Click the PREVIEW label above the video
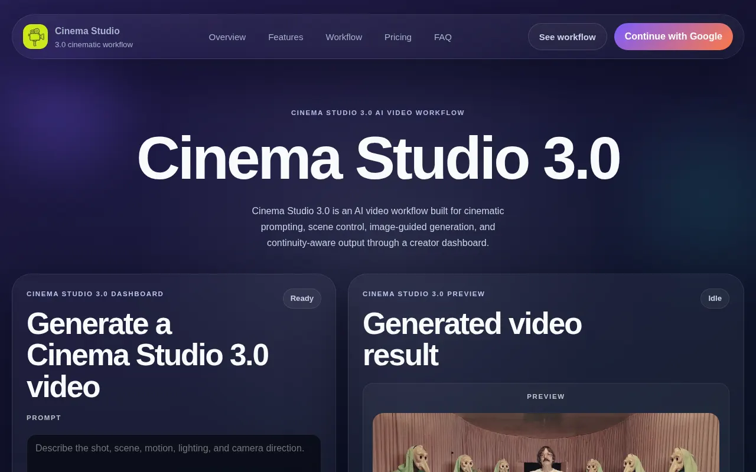The height and width of the screenshot is (472, 756). 546,396
